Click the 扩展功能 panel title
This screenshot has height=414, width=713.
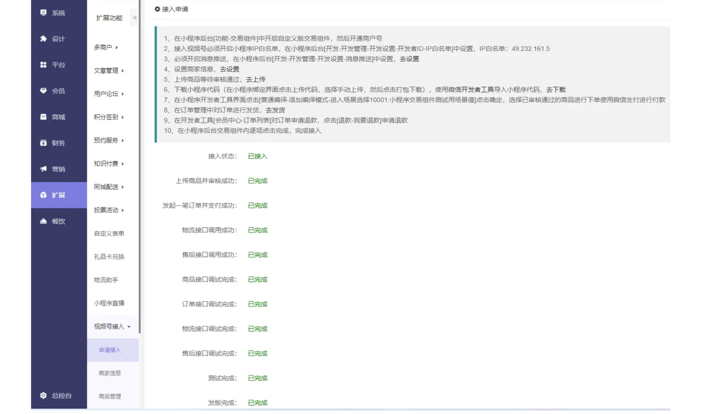(109, 18)
